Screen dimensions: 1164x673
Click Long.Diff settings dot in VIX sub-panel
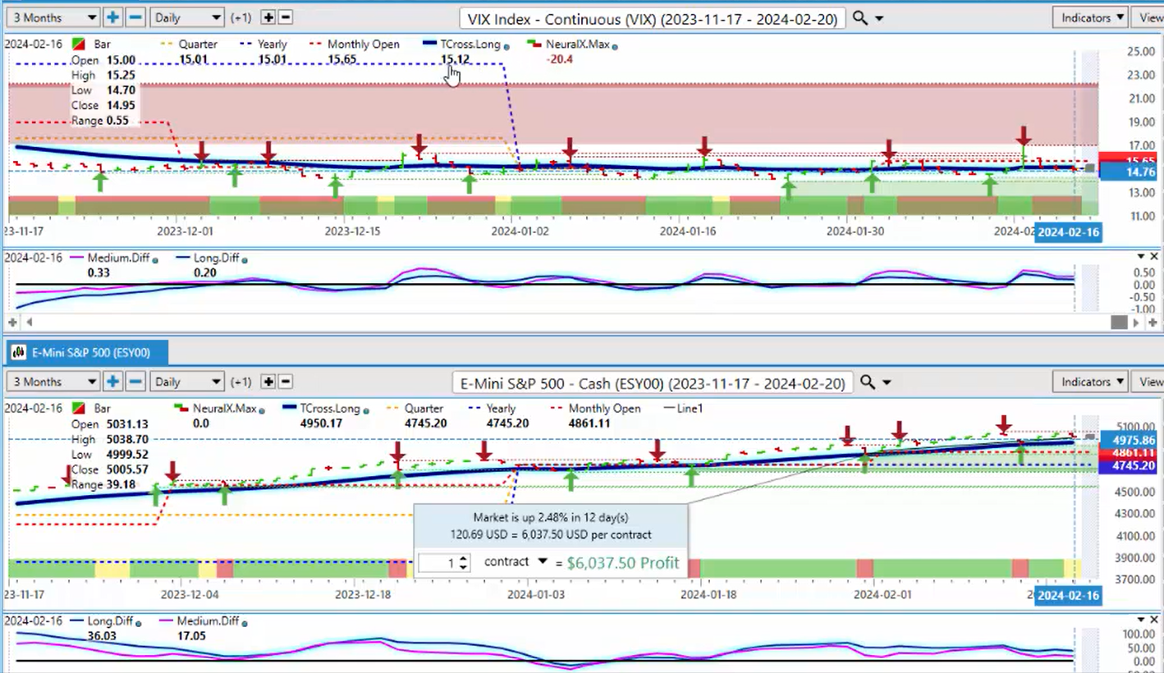[245, 260]
